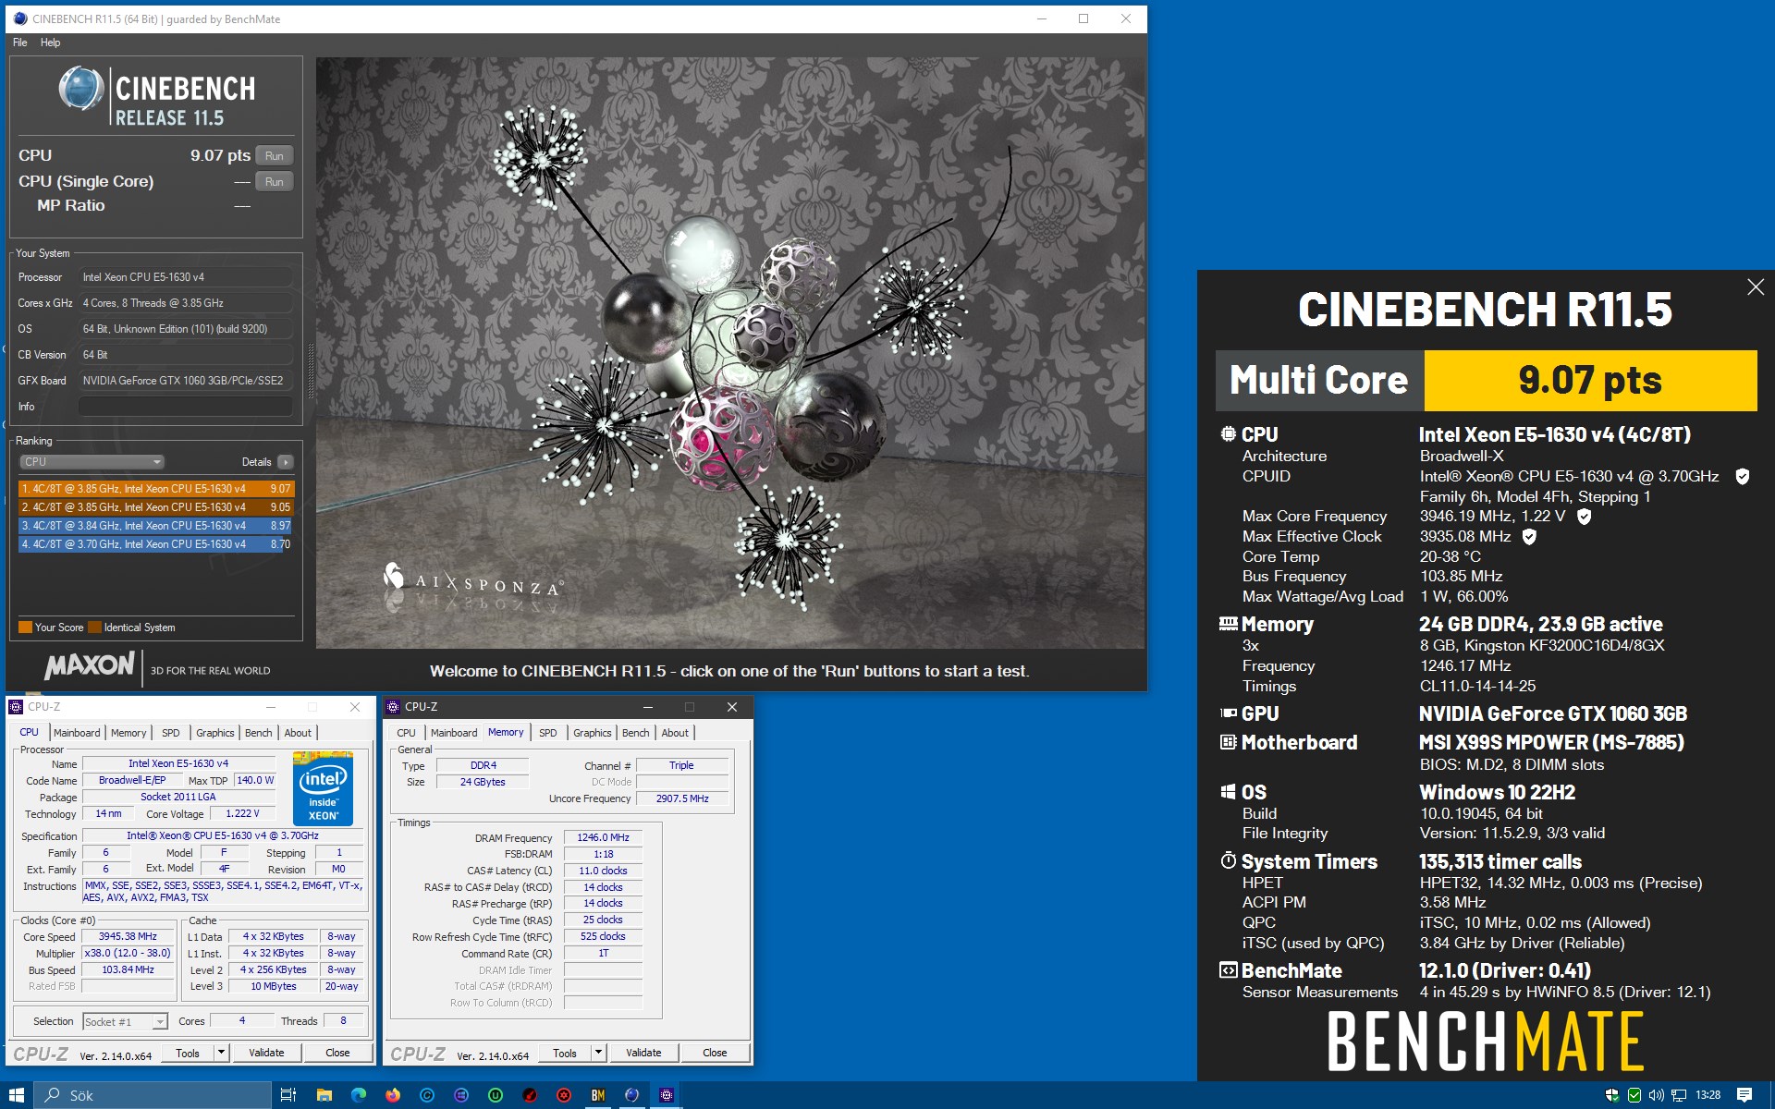Click the taskbar clock showing 13:28
The image size is (1775, 1109).
coord(1708,1095)
